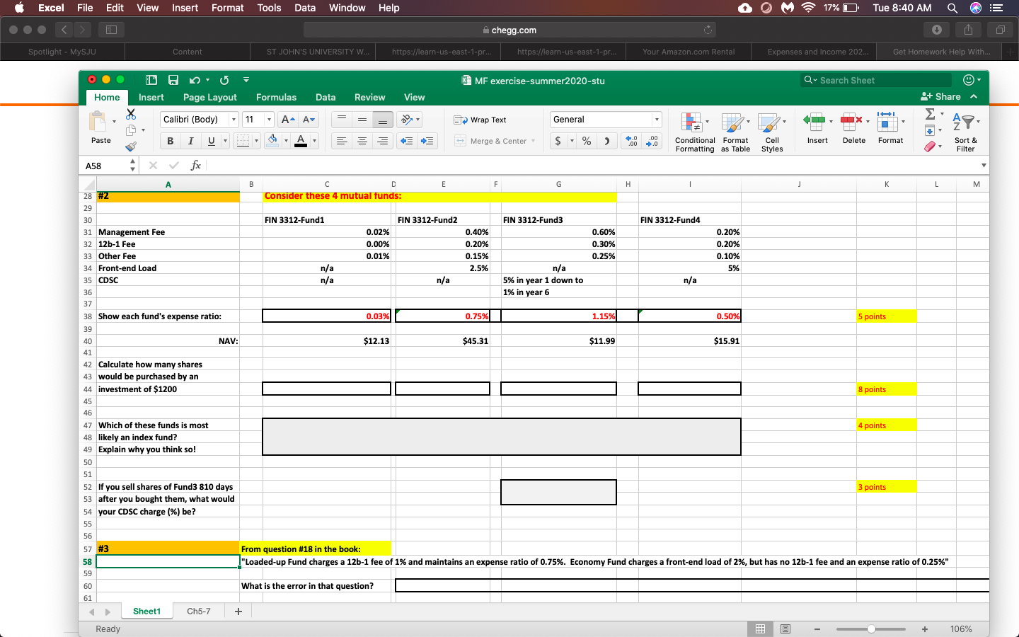Open Sort & Filter
The image size is (1019, 637).
965,132
